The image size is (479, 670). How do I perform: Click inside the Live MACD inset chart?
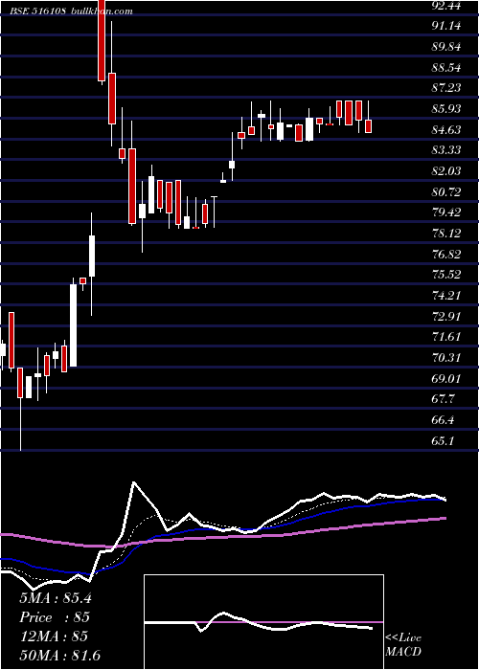263,622
